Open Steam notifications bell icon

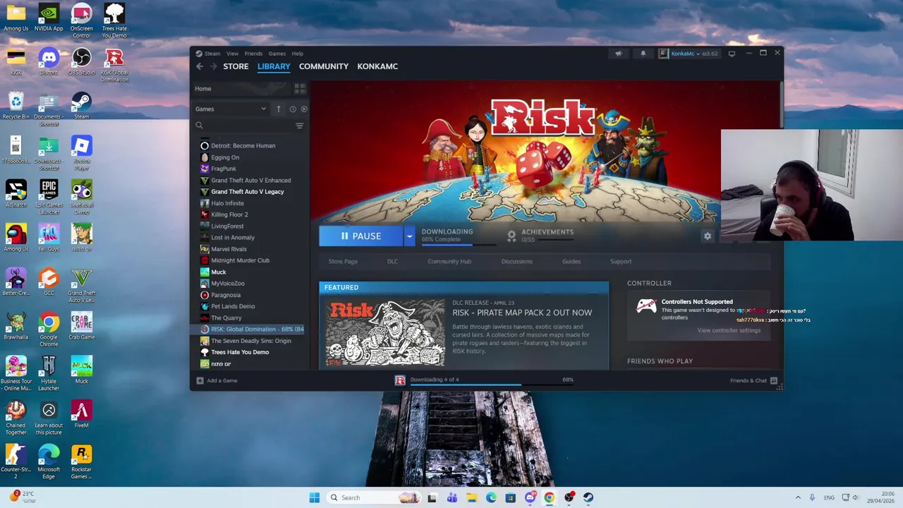(643, 54)
